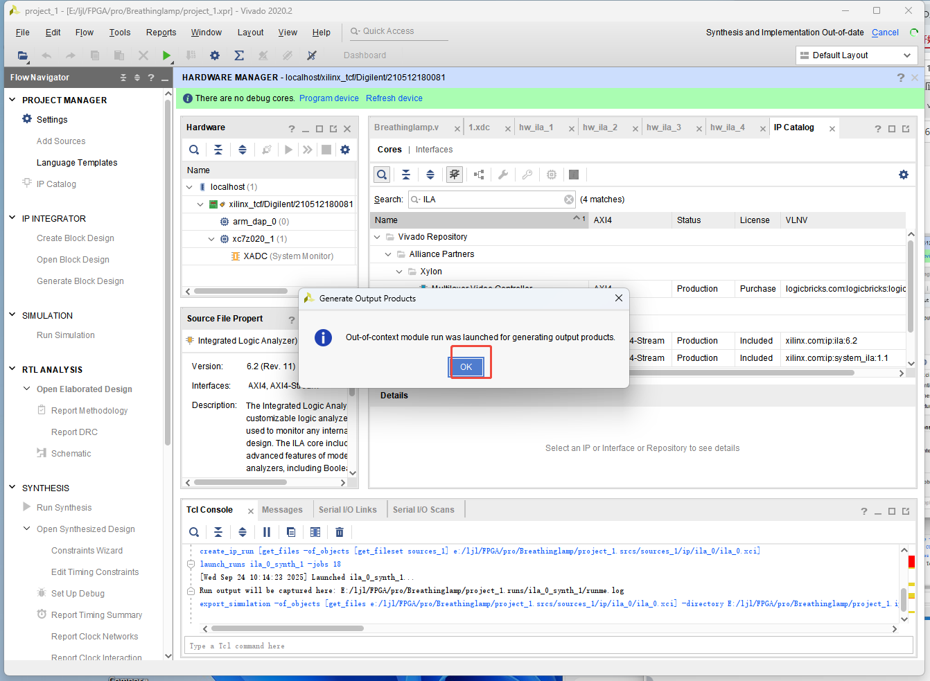Image resolution: width=930 pixels, height=681 pixels.
Task: Click the ILA search input field
Action: pos(491,200)
